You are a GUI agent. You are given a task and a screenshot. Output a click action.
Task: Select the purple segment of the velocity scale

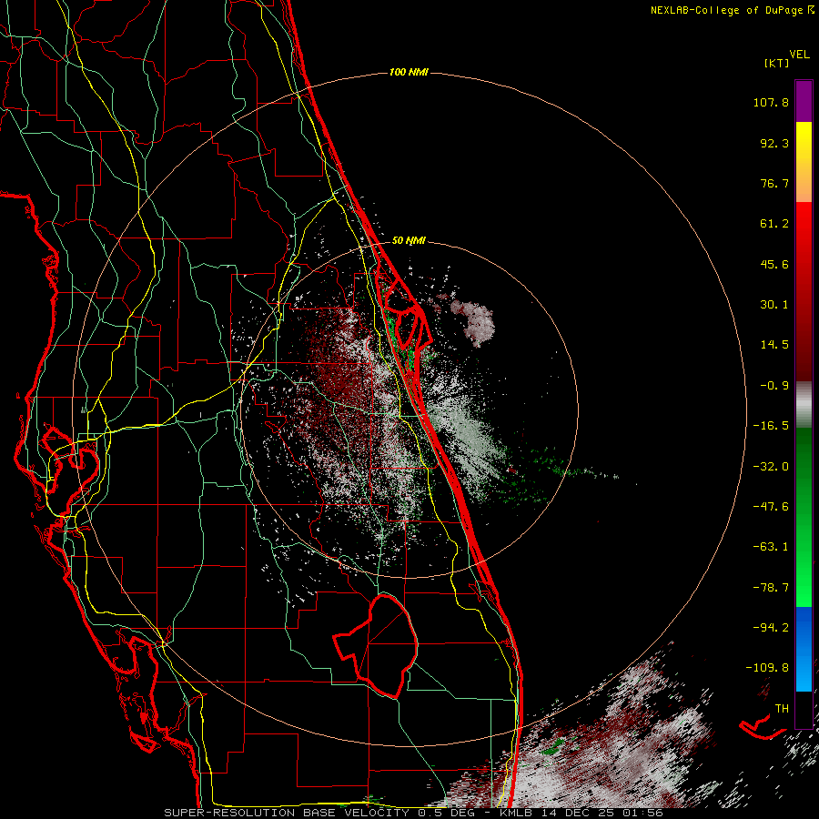click(x=804, y=101)
